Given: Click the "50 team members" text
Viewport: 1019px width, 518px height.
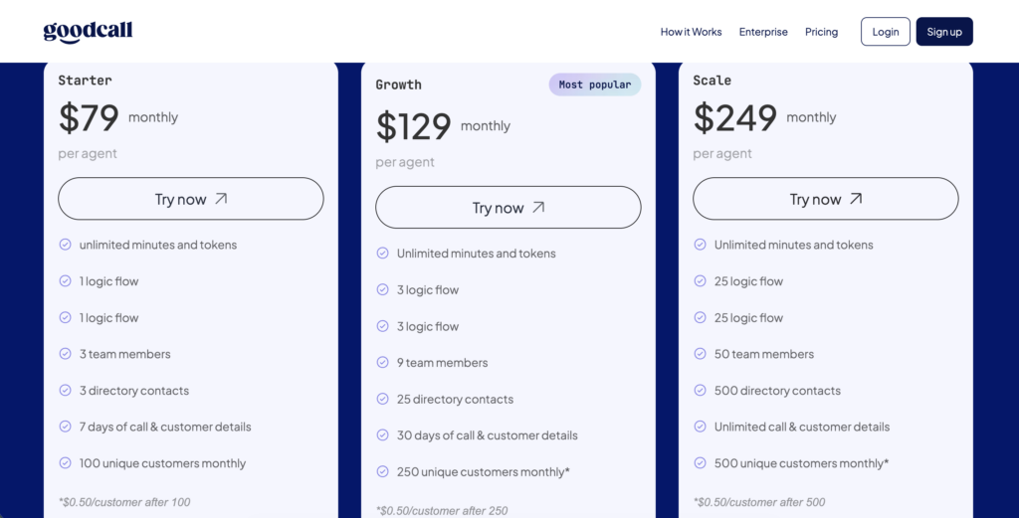Looking at the screenshot, I should tap(763, 354).
